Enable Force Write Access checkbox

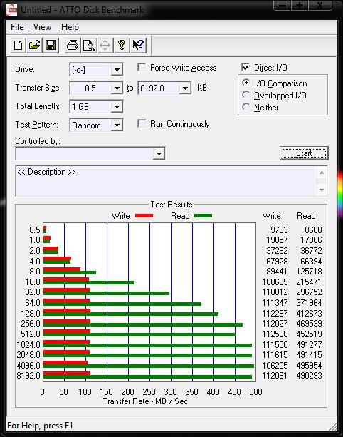coord(142,68)
